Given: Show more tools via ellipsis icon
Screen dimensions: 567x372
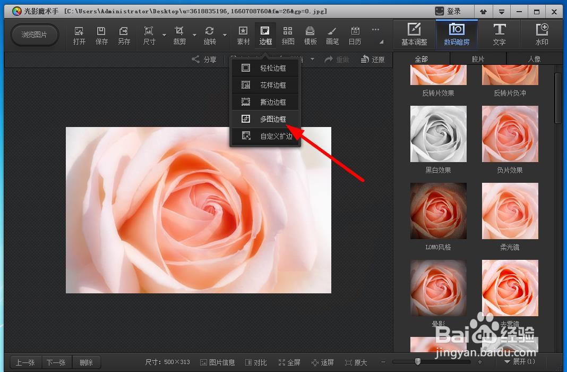Looking at the screenshot, I should click(376, 29).
